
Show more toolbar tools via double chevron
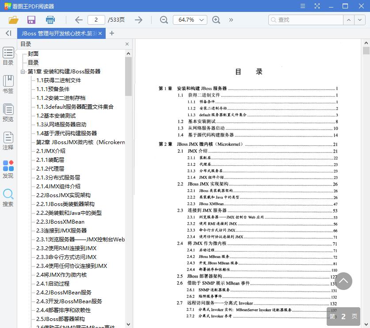click(x=231, y=20)
